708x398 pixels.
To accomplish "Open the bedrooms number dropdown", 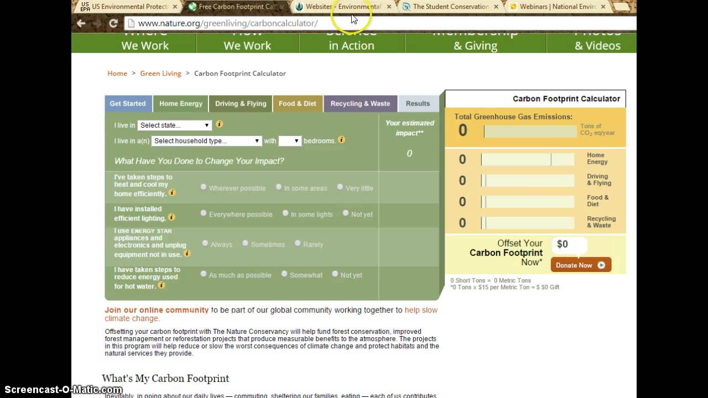I will (x=289, y=141).
